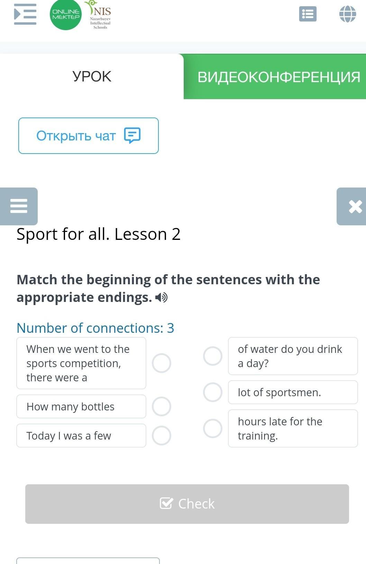
Task: Select connector circle beside 'lot of sportsmen.'
Action: tap(212, 392)
